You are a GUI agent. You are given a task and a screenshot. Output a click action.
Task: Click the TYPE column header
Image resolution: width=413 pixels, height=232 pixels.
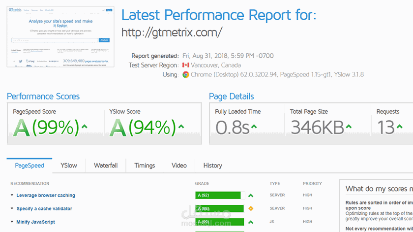[x=275, y=183]
